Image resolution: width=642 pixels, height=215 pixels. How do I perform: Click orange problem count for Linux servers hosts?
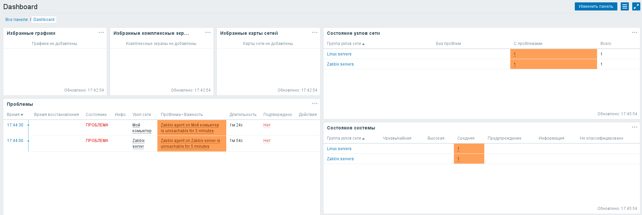coord(515,54)
